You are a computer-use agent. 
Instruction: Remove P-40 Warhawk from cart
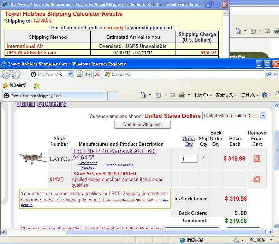(x=257, y=159)
